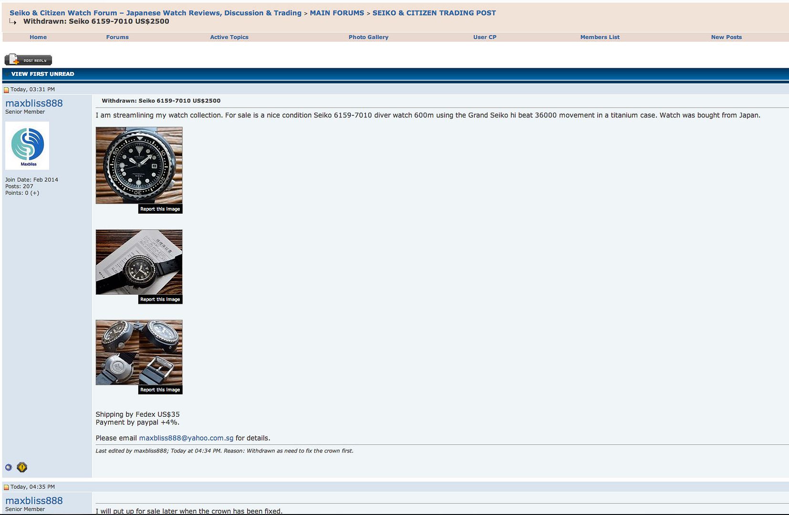
Task: Open maxbliss888 profile in second post
Action: pyautogui.click(x=34, y=501)
